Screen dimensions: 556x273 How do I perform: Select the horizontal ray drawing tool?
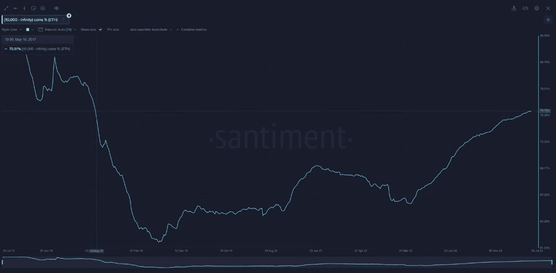[15, 8]
